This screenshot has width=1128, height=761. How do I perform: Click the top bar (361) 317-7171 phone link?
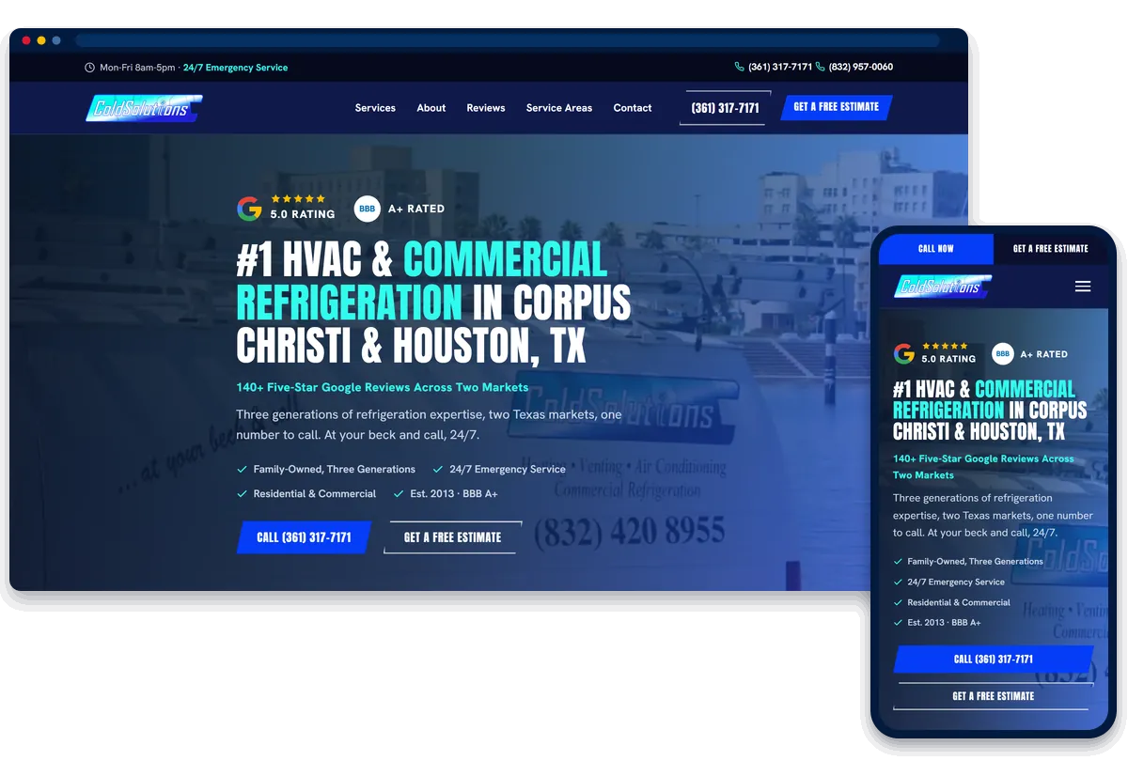tap(780, 68)
